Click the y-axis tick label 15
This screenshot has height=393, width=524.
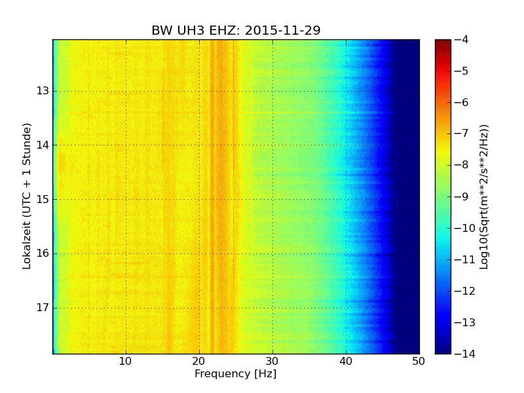point(43,199)
